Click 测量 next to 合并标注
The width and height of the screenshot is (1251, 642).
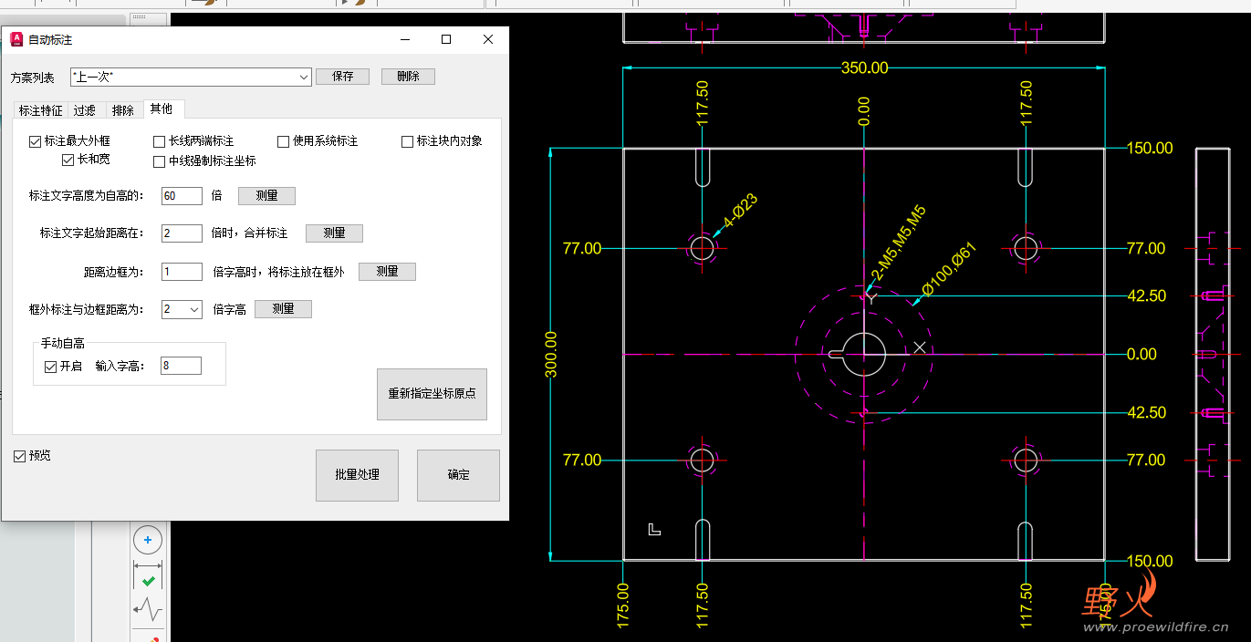tap(334, 233)
